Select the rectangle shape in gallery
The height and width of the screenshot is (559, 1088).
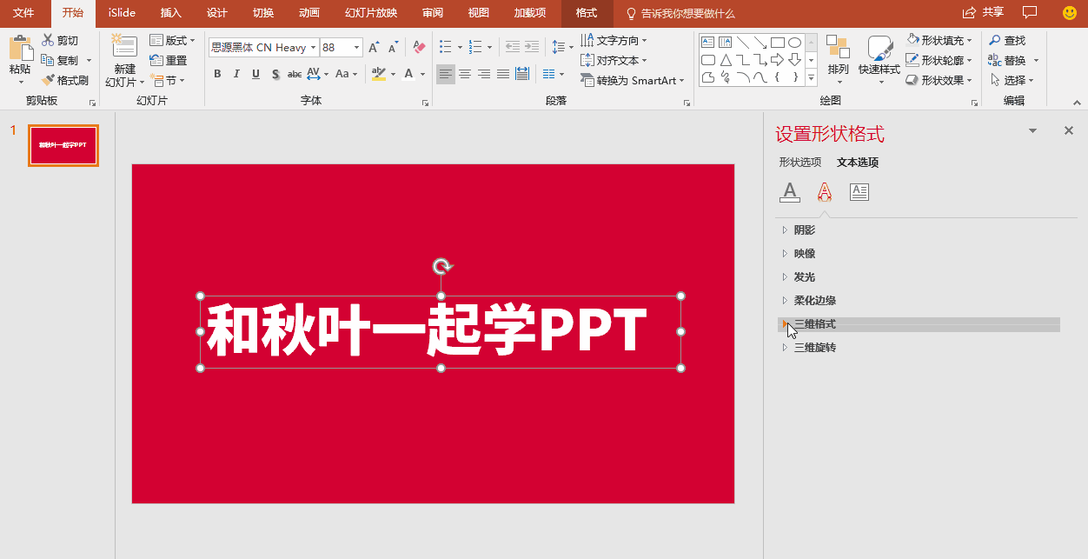pyautogui.click(x=777, y=42)
